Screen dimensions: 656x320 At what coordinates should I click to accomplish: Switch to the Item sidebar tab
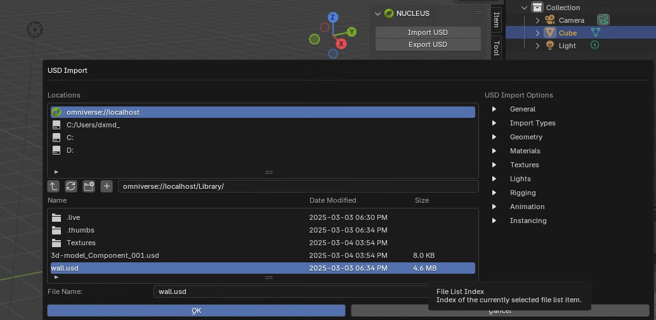click(496, 19)
